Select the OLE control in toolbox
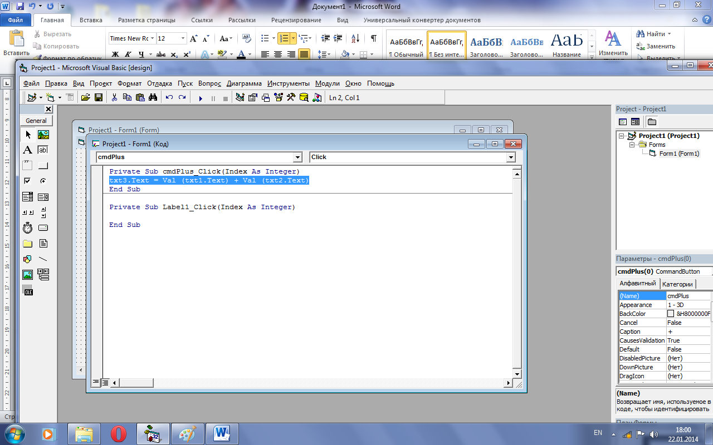The height and width of the screenshot is (445, 713). 27,290
